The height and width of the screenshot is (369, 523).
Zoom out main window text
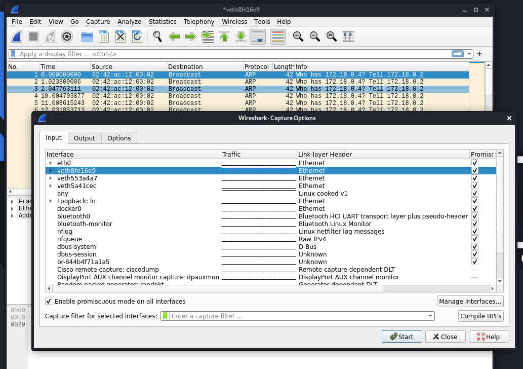(315, 36)
